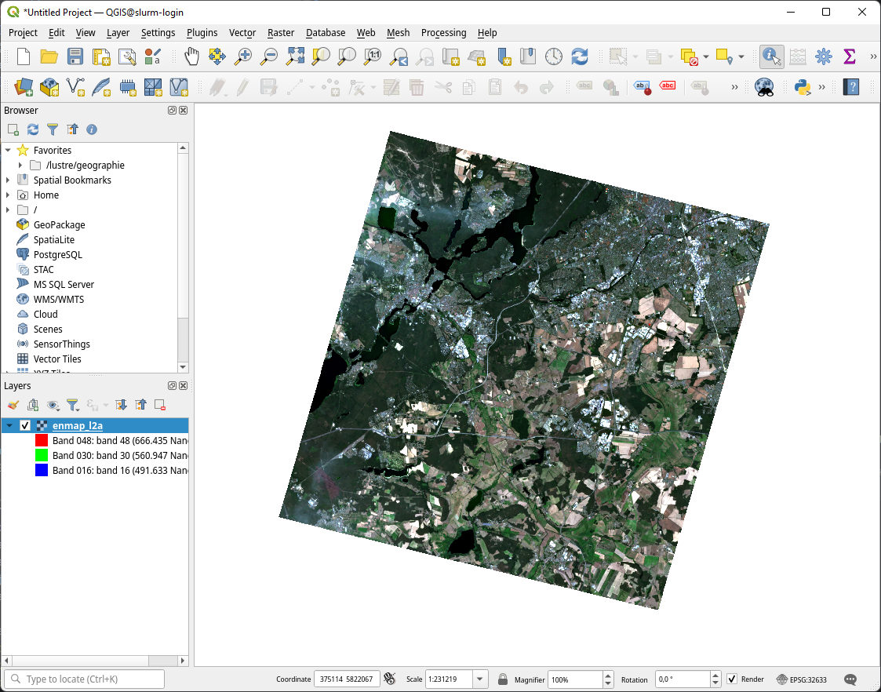Click the red Band 048 swatch
The width and height of the screenshot is (881, 692).
42,440
